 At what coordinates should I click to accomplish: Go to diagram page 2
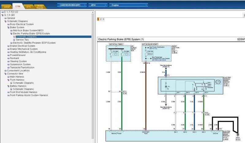pos(101,19)
